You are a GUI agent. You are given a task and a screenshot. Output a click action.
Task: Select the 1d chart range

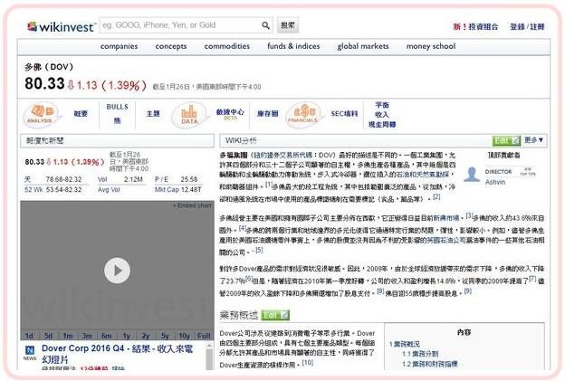pyautogui.click(x=30, y=336)
